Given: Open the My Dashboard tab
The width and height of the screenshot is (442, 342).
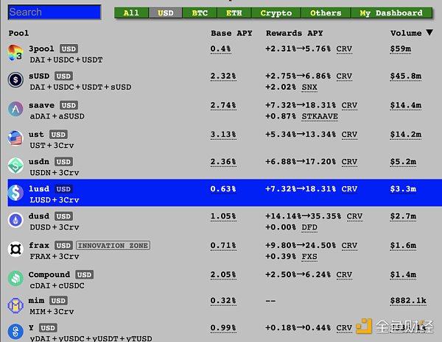Looking at the screenshot, I should [391, 13].
